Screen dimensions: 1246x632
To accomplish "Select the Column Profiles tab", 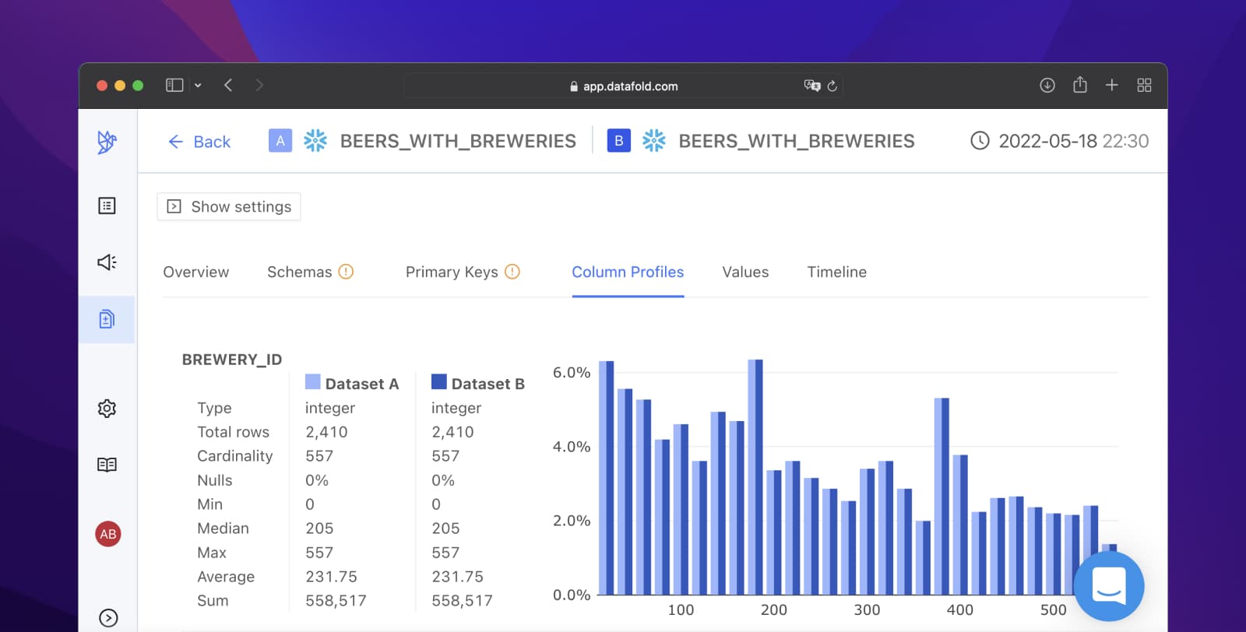I will (628, 272).
